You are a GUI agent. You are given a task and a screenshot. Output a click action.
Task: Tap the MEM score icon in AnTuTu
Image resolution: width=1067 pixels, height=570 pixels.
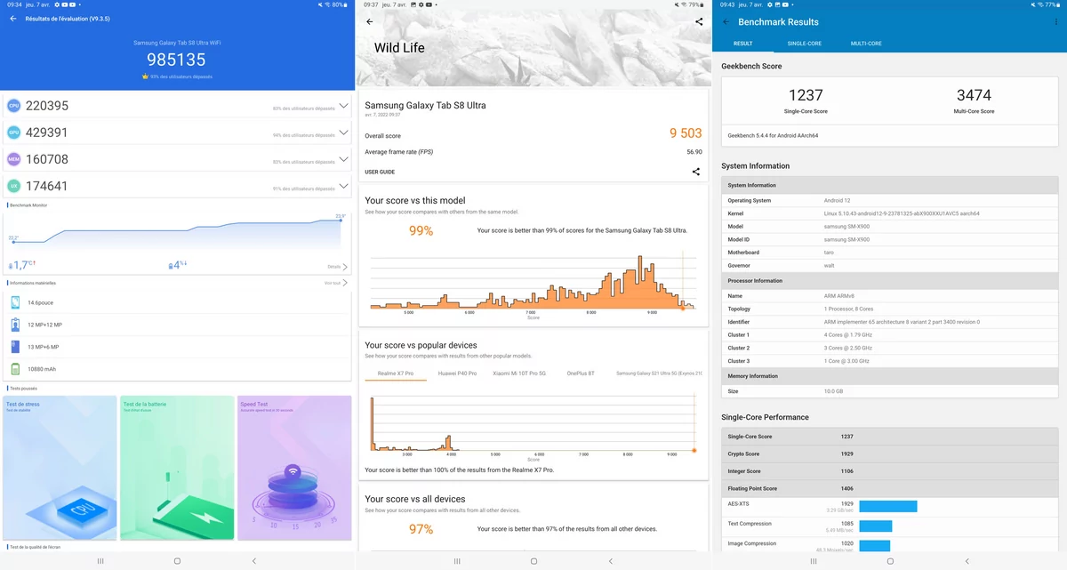tap(13, 159)
